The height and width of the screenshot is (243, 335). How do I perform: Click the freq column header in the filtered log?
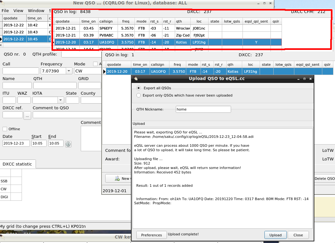tap(177, 64)
